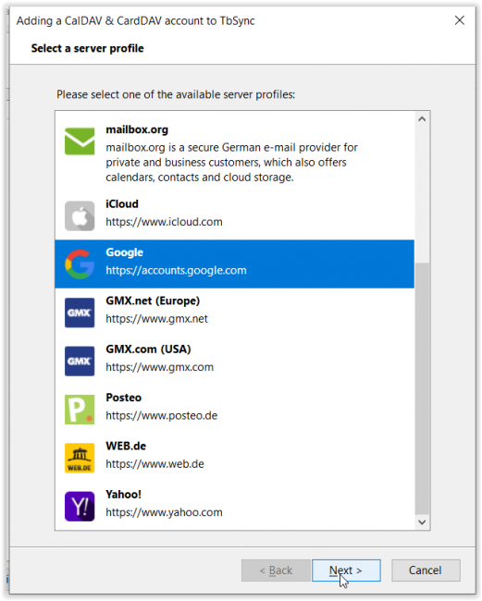Click the https://www.web.de address
This screenshot has width=482, height=601.
(x=154, y=464)
